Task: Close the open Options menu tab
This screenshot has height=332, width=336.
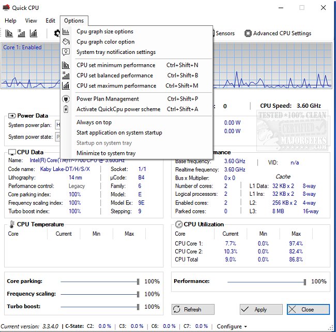Action: (74, 21)
